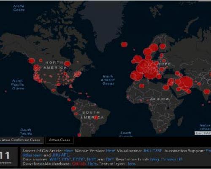Click the North Pacific Ocean map label

click(18, 84)
